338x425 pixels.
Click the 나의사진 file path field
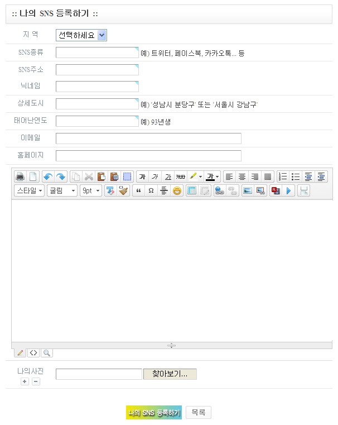click(99, 374)
